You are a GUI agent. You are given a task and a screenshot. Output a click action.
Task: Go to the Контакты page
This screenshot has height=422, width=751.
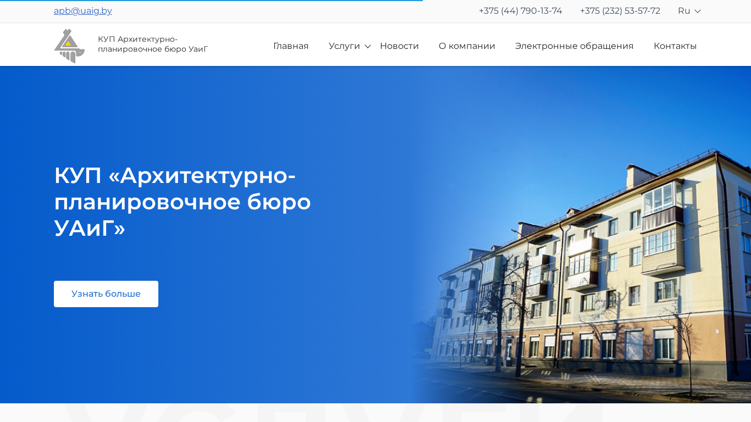(x=675, y=46)
